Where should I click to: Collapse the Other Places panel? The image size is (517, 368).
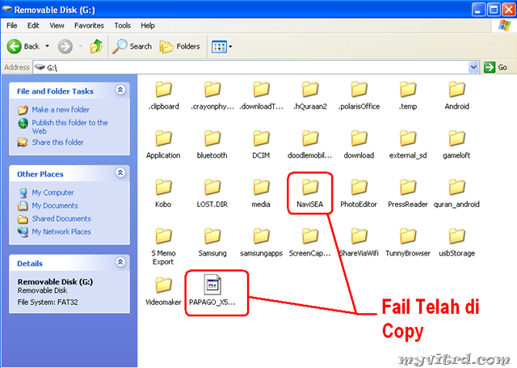(120, 172)
